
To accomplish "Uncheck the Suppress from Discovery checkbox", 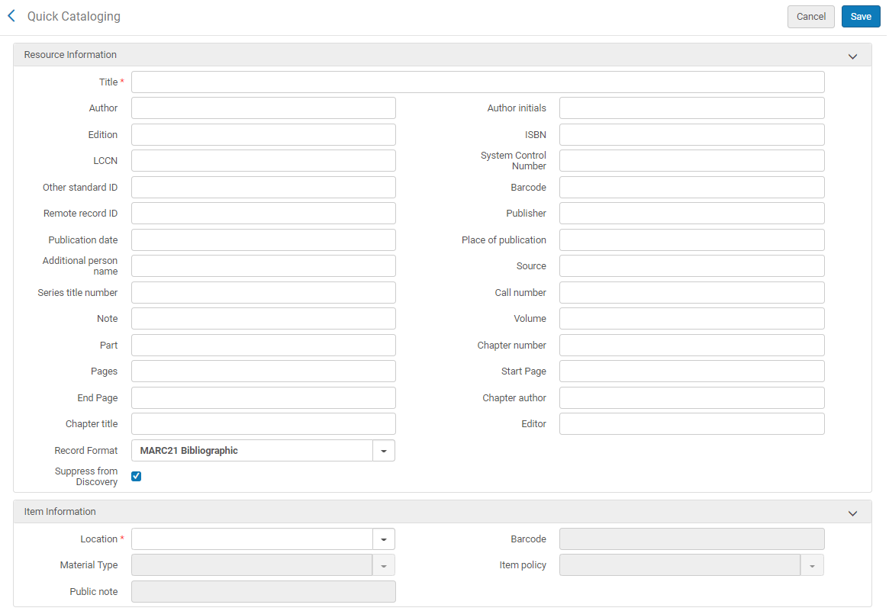I will tap(137, 477).
